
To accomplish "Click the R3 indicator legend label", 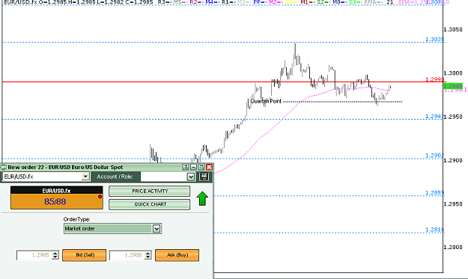I will click(x=162, y=2).
